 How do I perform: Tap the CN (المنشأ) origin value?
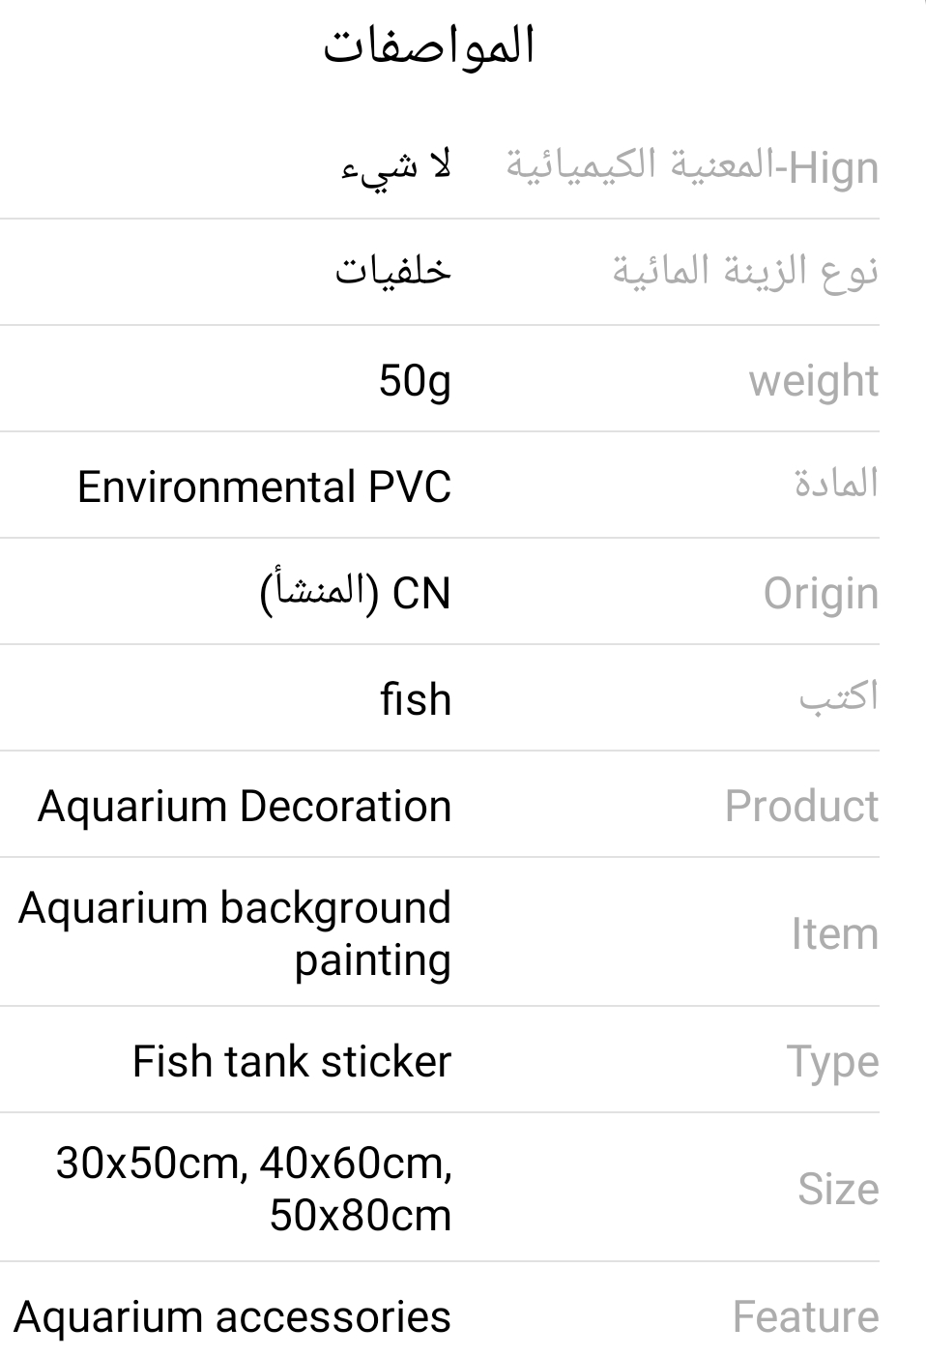[x=356, y=593]
